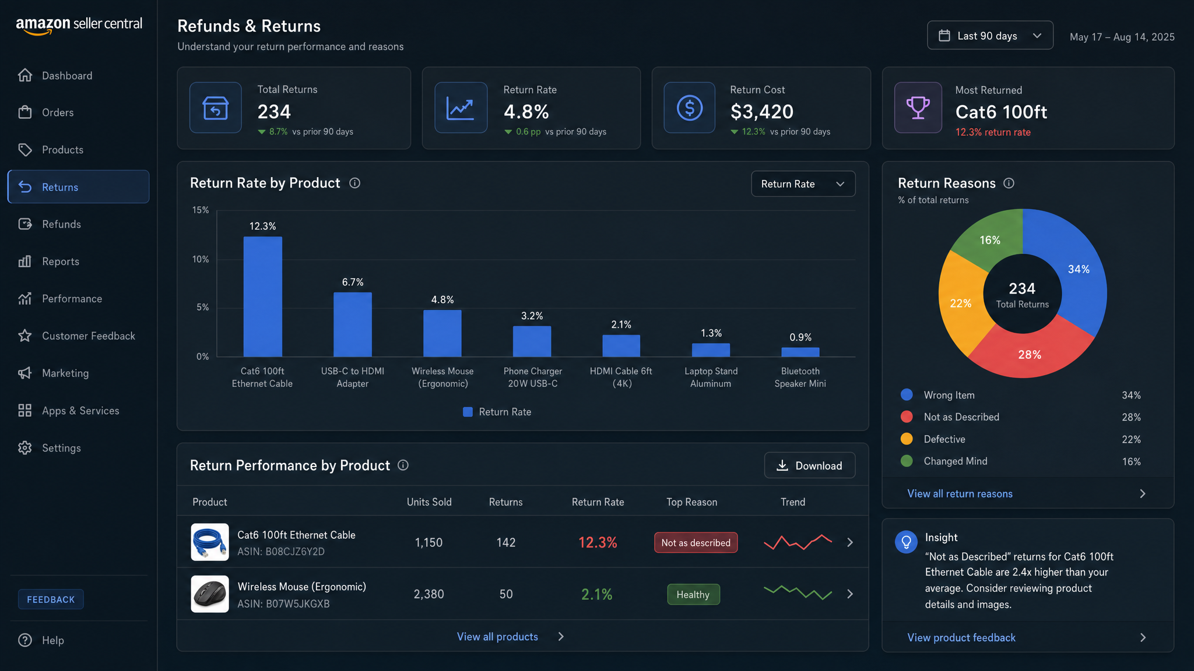The width and height of the screenshot is (1194, 671).
Task: Click the green trend sparkline for Wireless Mouse
Action: click(798, 593)
